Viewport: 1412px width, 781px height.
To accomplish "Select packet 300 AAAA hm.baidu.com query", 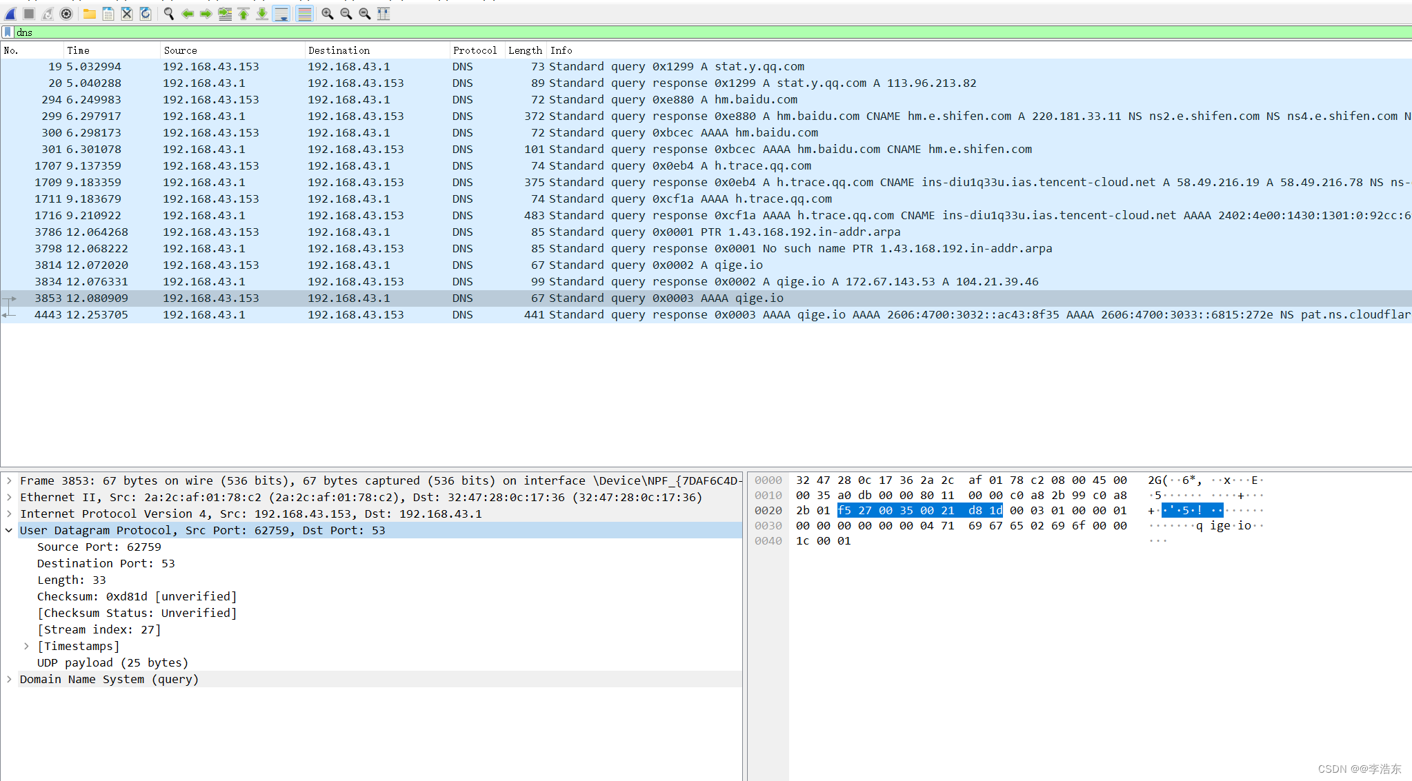I will coord(706,133).
